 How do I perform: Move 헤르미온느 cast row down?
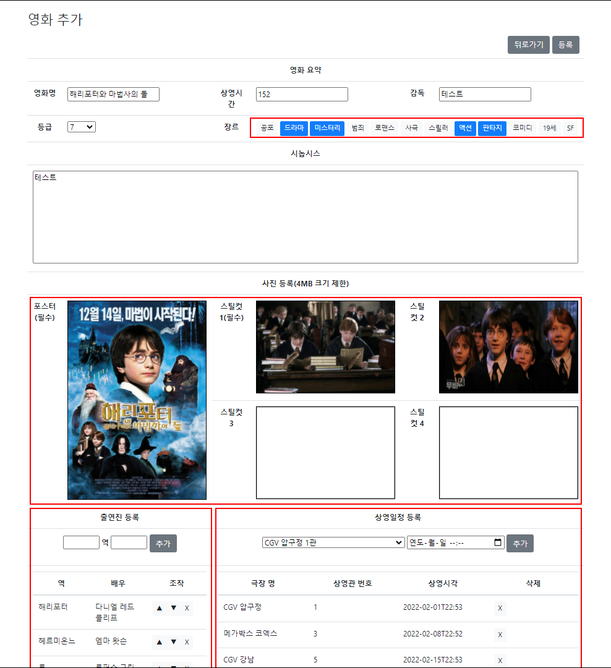[173, 642]
